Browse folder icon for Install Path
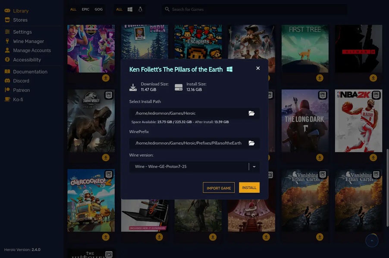 (x=251, y=114)
